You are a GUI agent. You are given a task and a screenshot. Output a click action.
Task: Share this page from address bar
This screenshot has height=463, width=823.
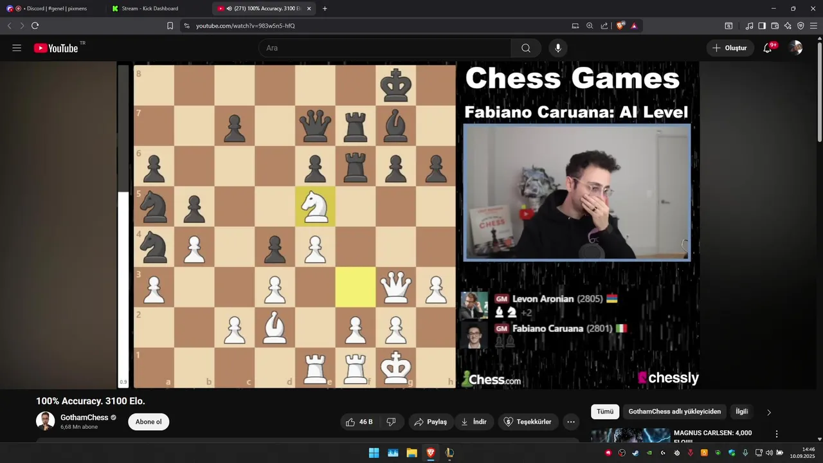[604, 26]
